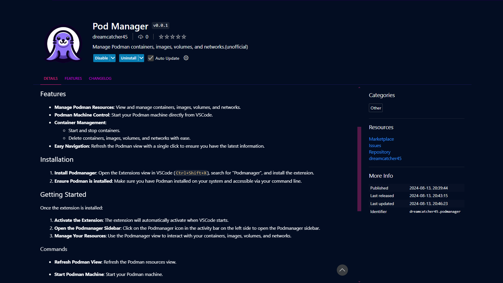This screenshot has height=283, width=503.
Task: Switch to the Changelog tab
Action: pos(100,79)
